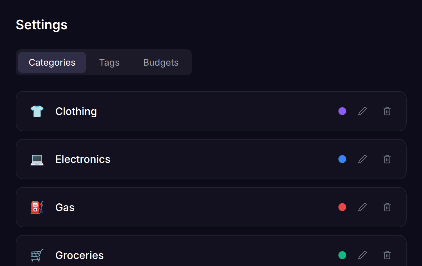This screenshot has width=422, height=266.
Task: Click the shopping cart emoji for Groceries
Action: coord(37,255)
